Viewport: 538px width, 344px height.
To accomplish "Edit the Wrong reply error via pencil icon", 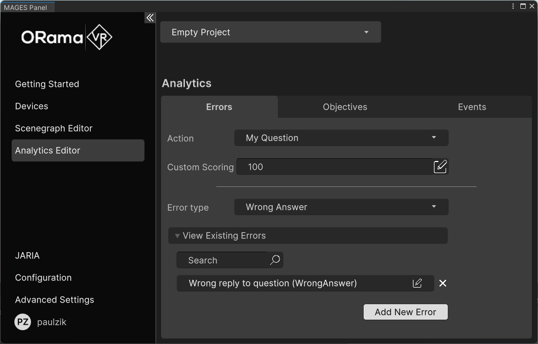I will (x=417, y=283).
